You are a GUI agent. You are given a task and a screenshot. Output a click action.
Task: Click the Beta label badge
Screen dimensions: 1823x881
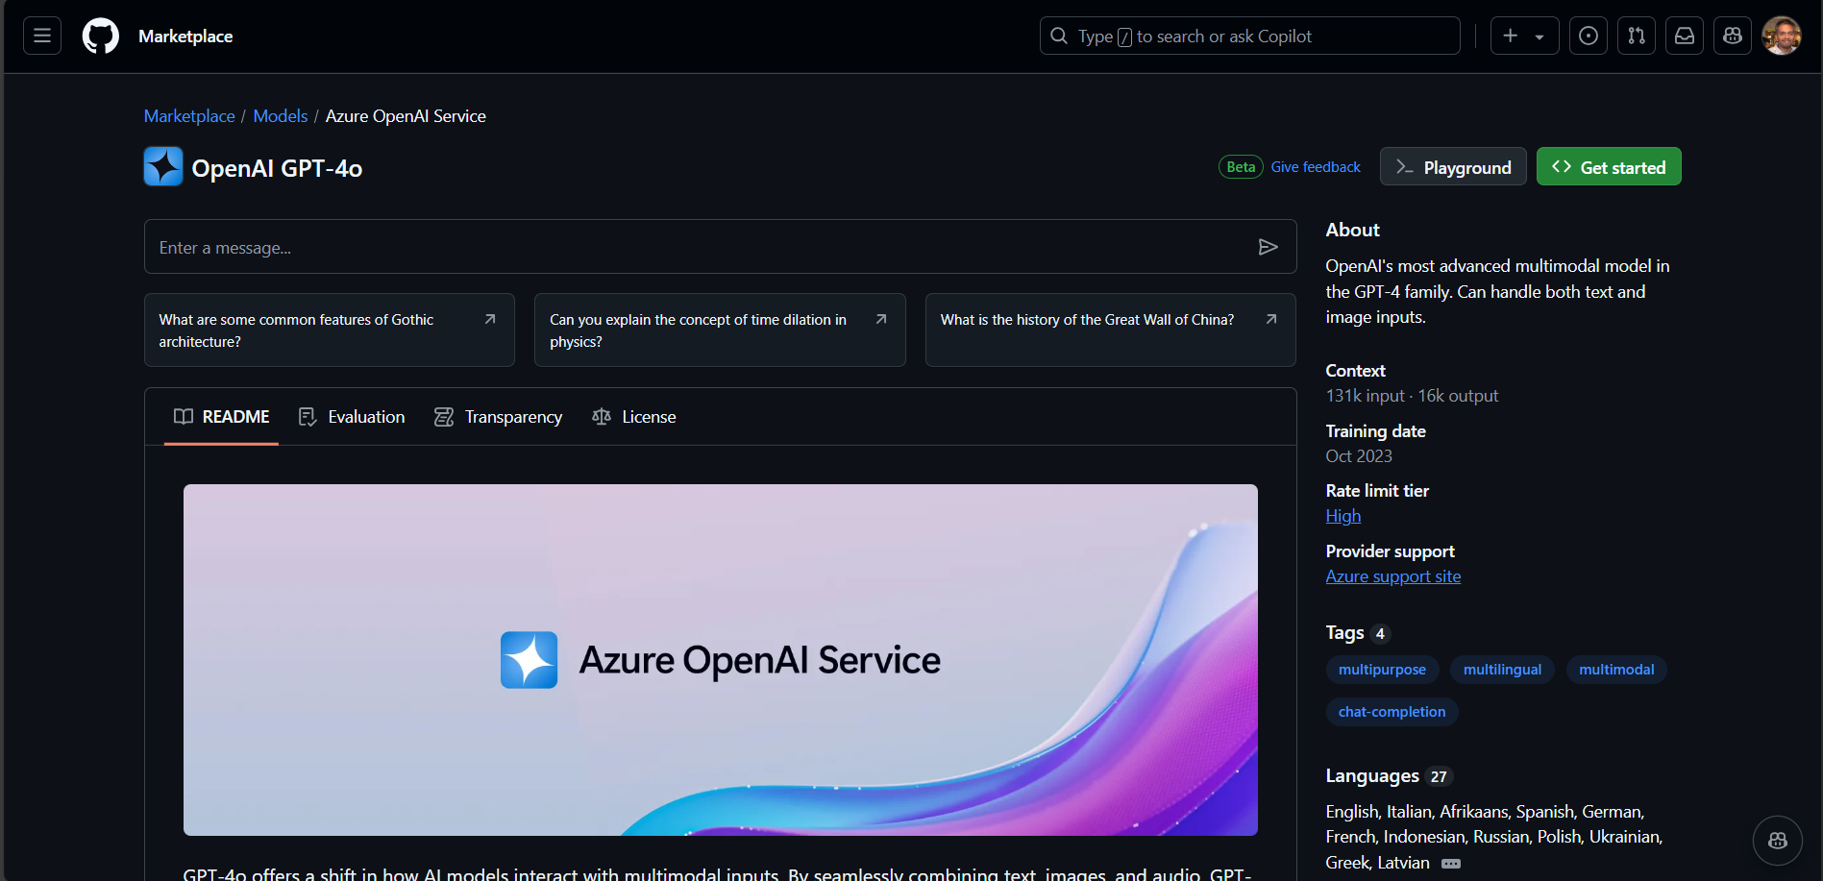tap(1241, 167)
